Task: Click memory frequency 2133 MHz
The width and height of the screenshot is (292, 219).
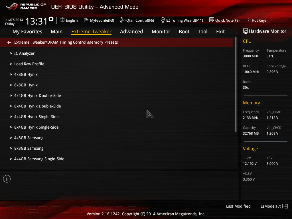Action: (250, 118)
